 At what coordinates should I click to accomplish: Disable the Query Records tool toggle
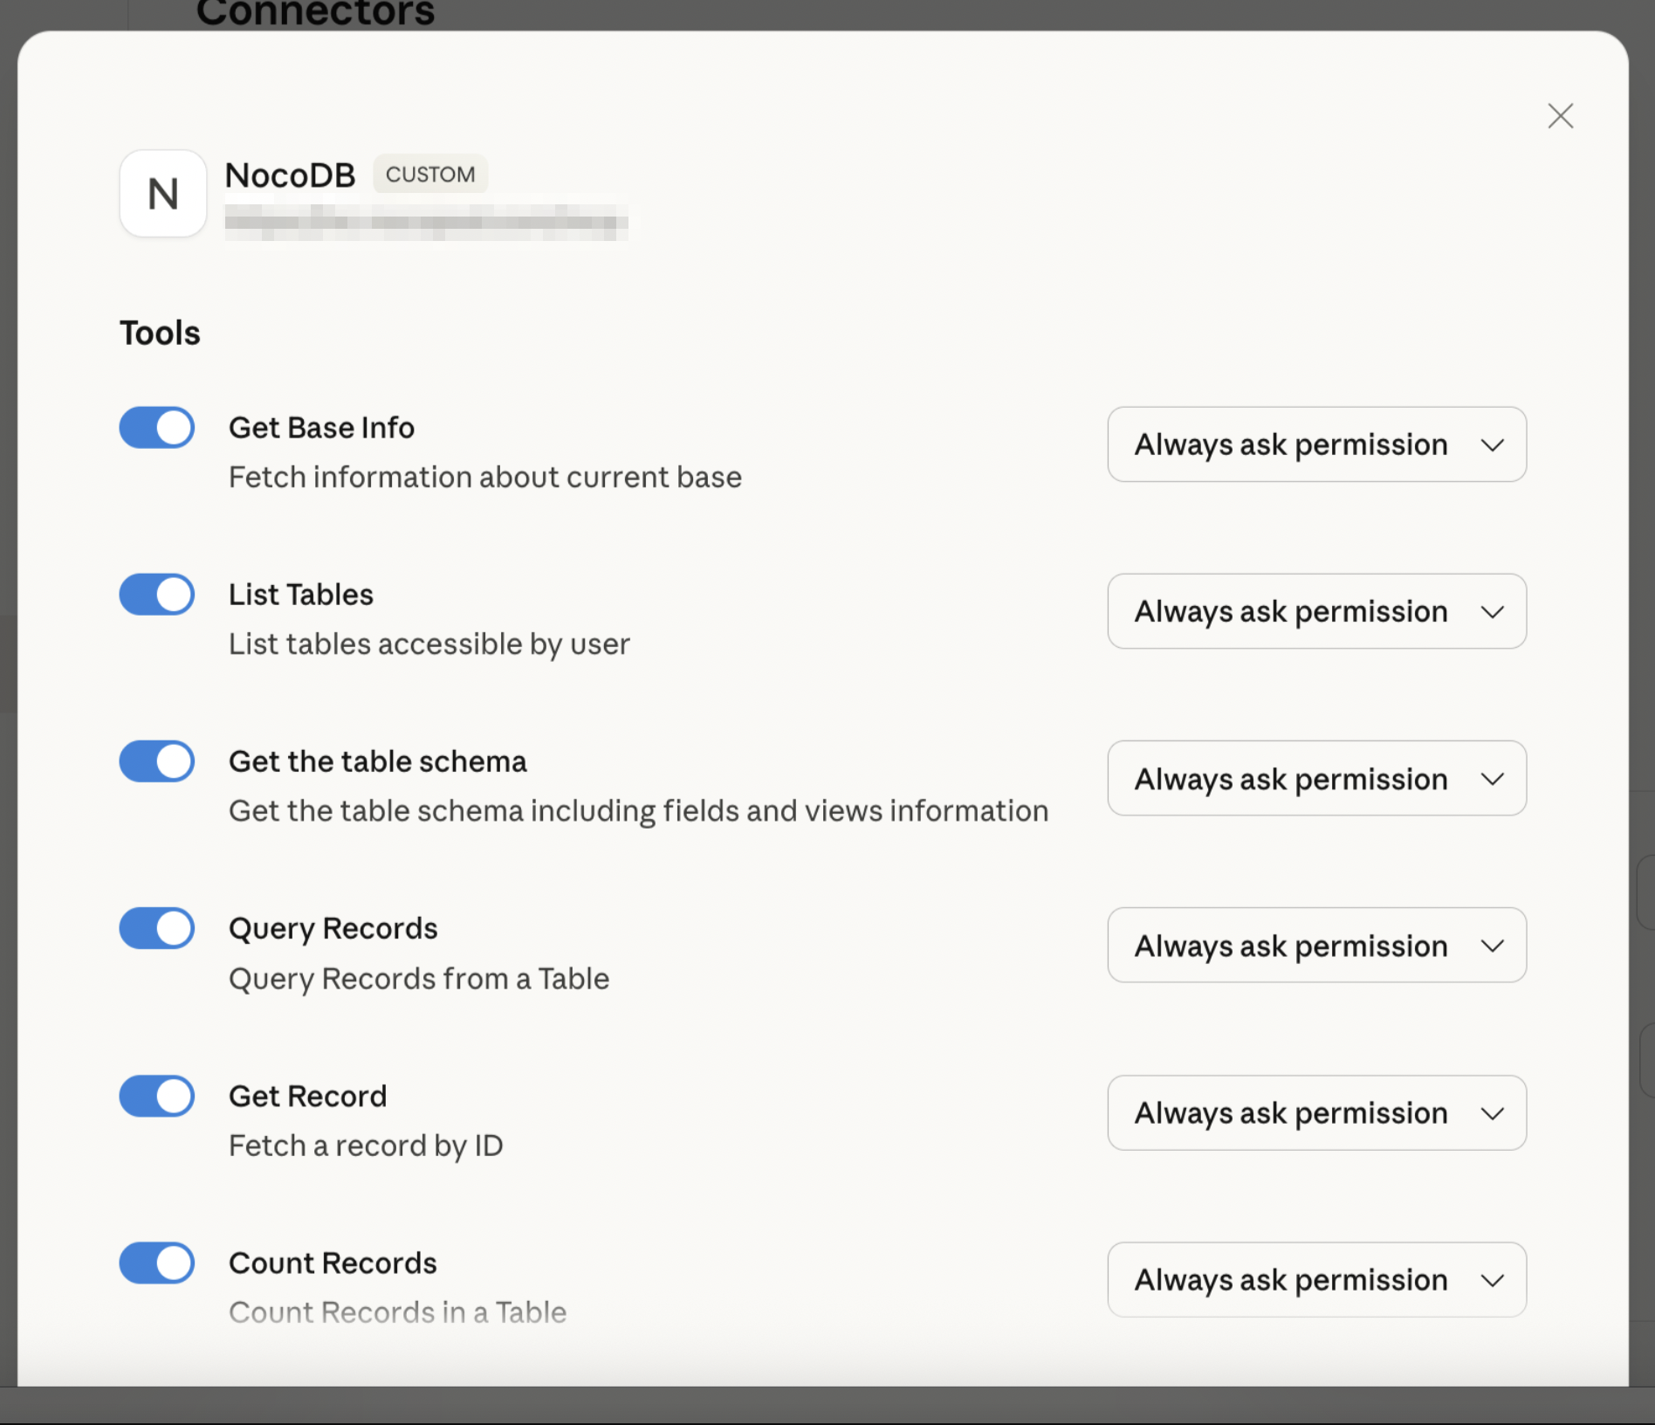[157, 928]
